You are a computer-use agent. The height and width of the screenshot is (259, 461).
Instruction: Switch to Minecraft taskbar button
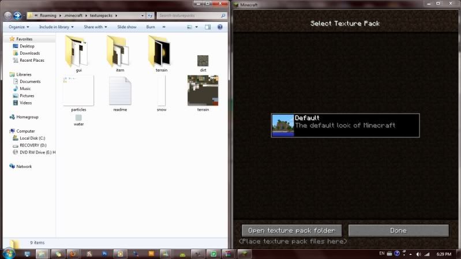(245, 254)
